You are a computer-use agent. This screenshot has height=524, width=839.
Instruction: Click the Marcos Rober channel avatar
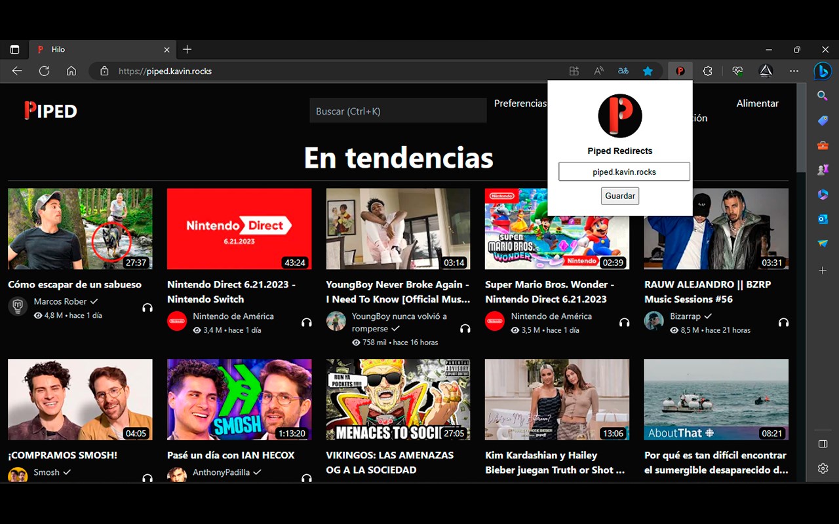pyautogui.click(x=18, y=306)
